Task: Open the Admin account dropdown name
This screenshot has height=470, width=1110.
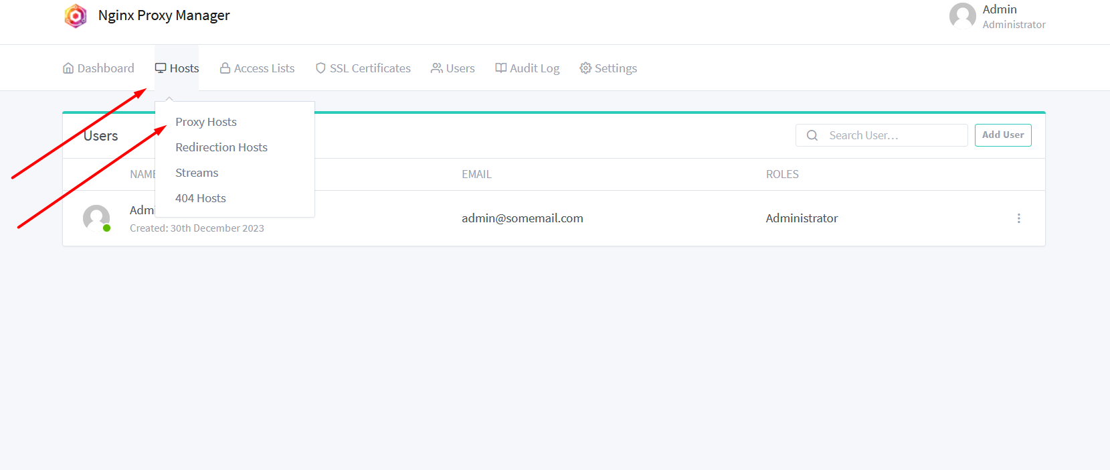Action: click(1000, 9)
